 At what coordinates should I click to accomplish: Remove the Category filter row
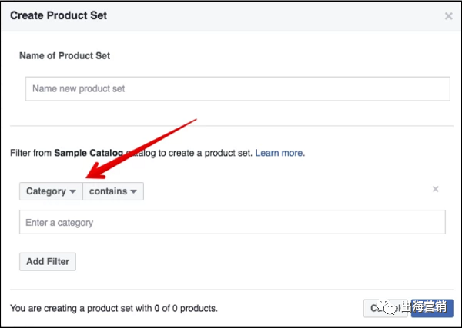pyautogui.click(x=435, y=189)
